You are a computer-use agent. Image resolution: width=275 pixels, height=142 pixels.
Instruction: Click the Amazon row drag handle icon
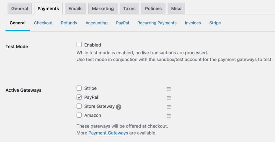pyautogui.click(x=169, y=116)
